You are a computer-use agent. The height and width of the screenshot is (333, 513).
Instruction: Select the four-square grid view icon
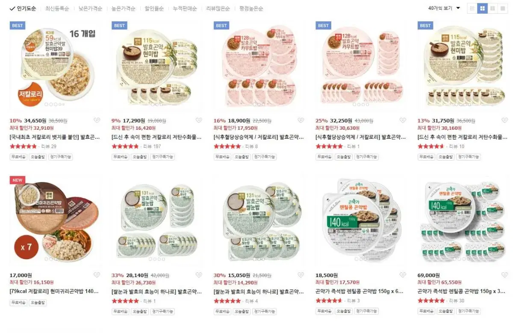point(482,8)
